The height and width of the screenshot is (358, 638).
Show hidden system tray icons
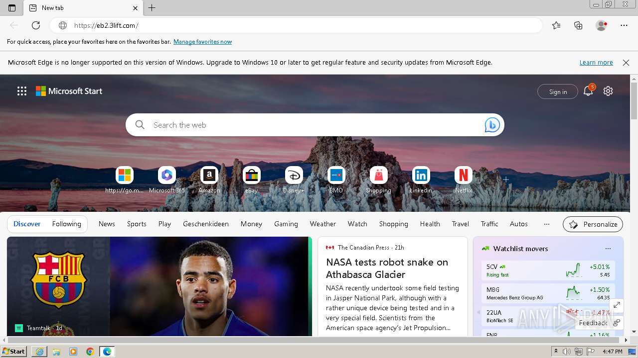pyautogui.click(x=556, y=352)
